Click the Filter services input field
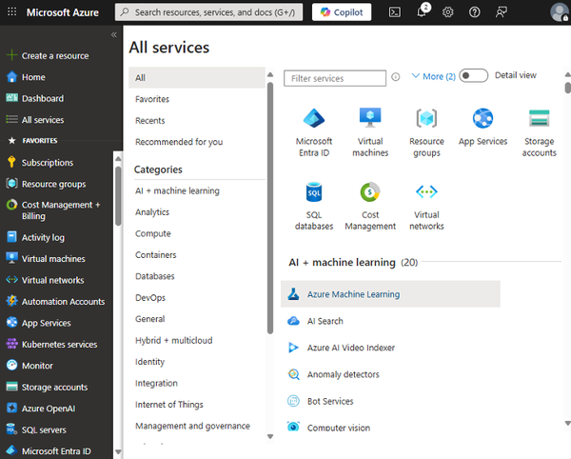 (x=335, y=78)
